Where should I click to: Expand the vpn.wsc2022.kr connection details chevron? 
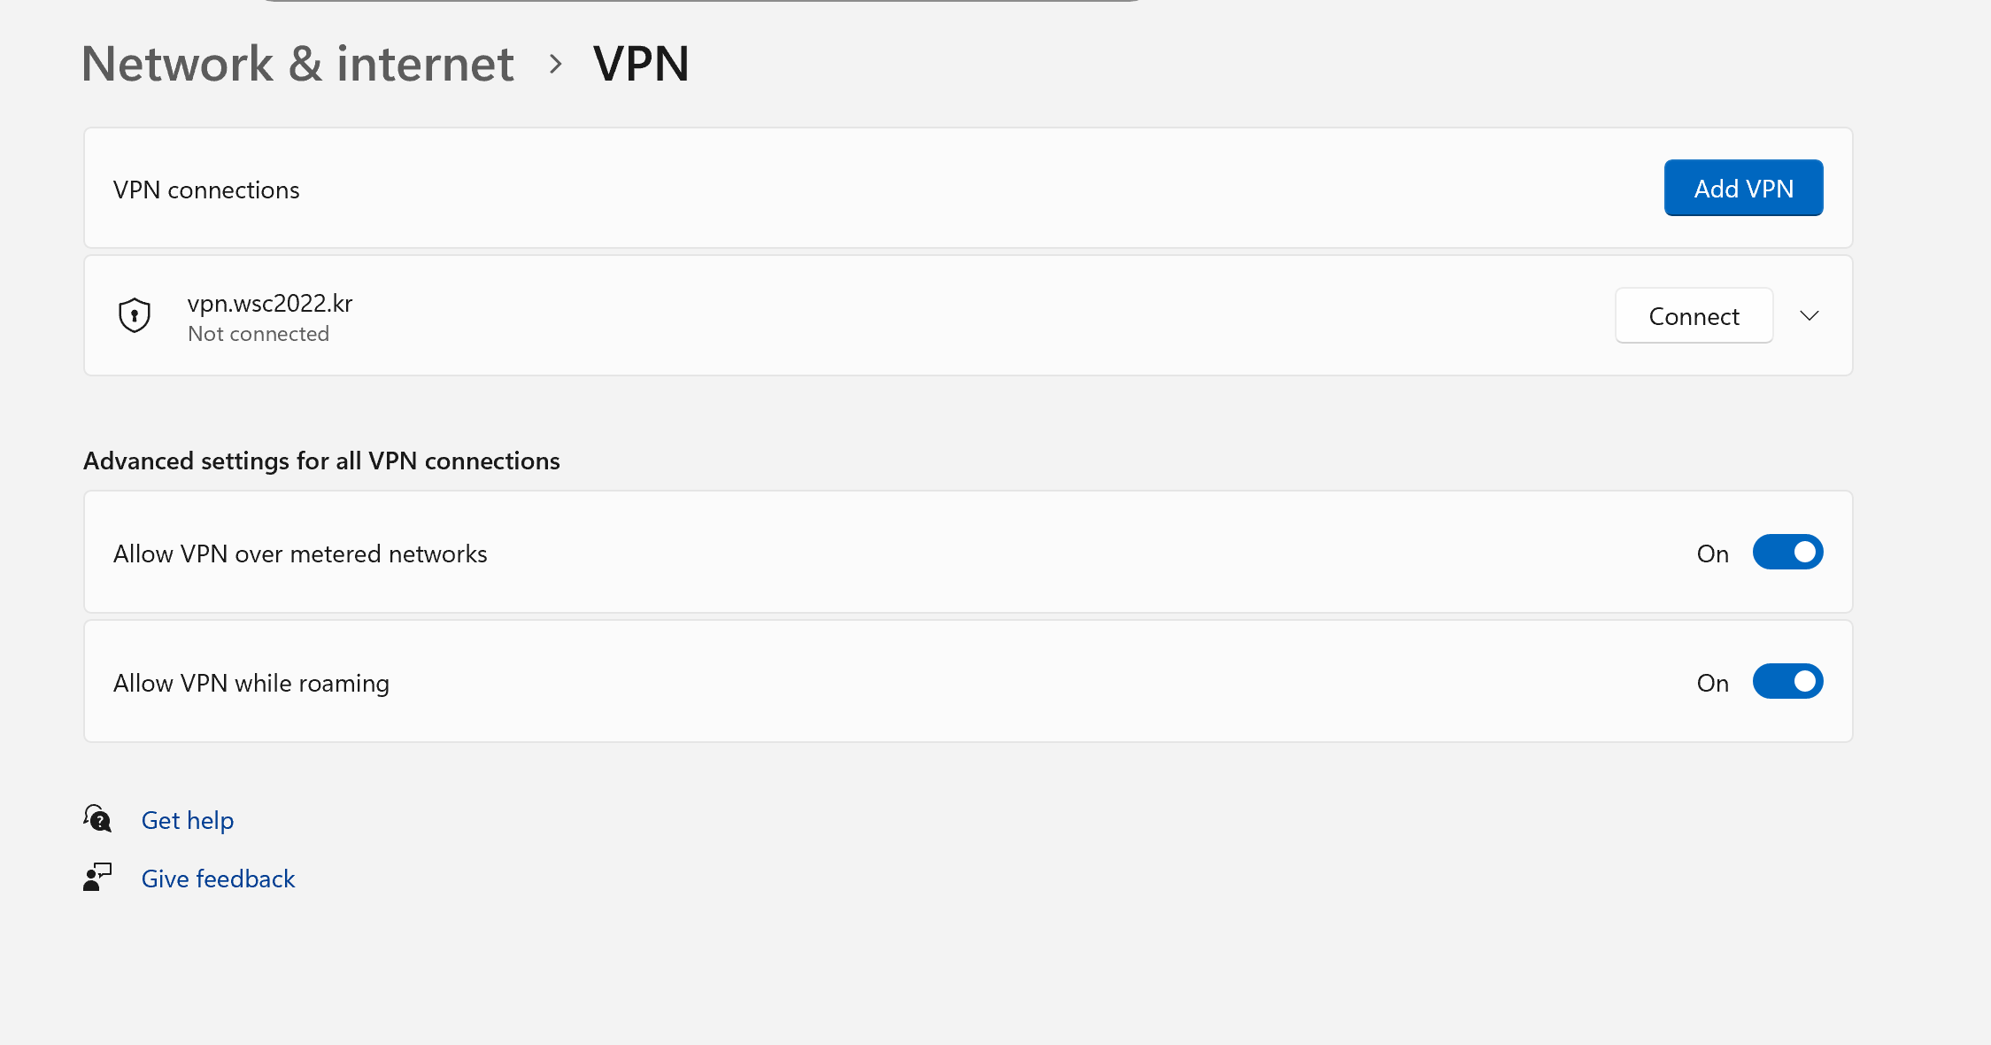click(1810, 315)
